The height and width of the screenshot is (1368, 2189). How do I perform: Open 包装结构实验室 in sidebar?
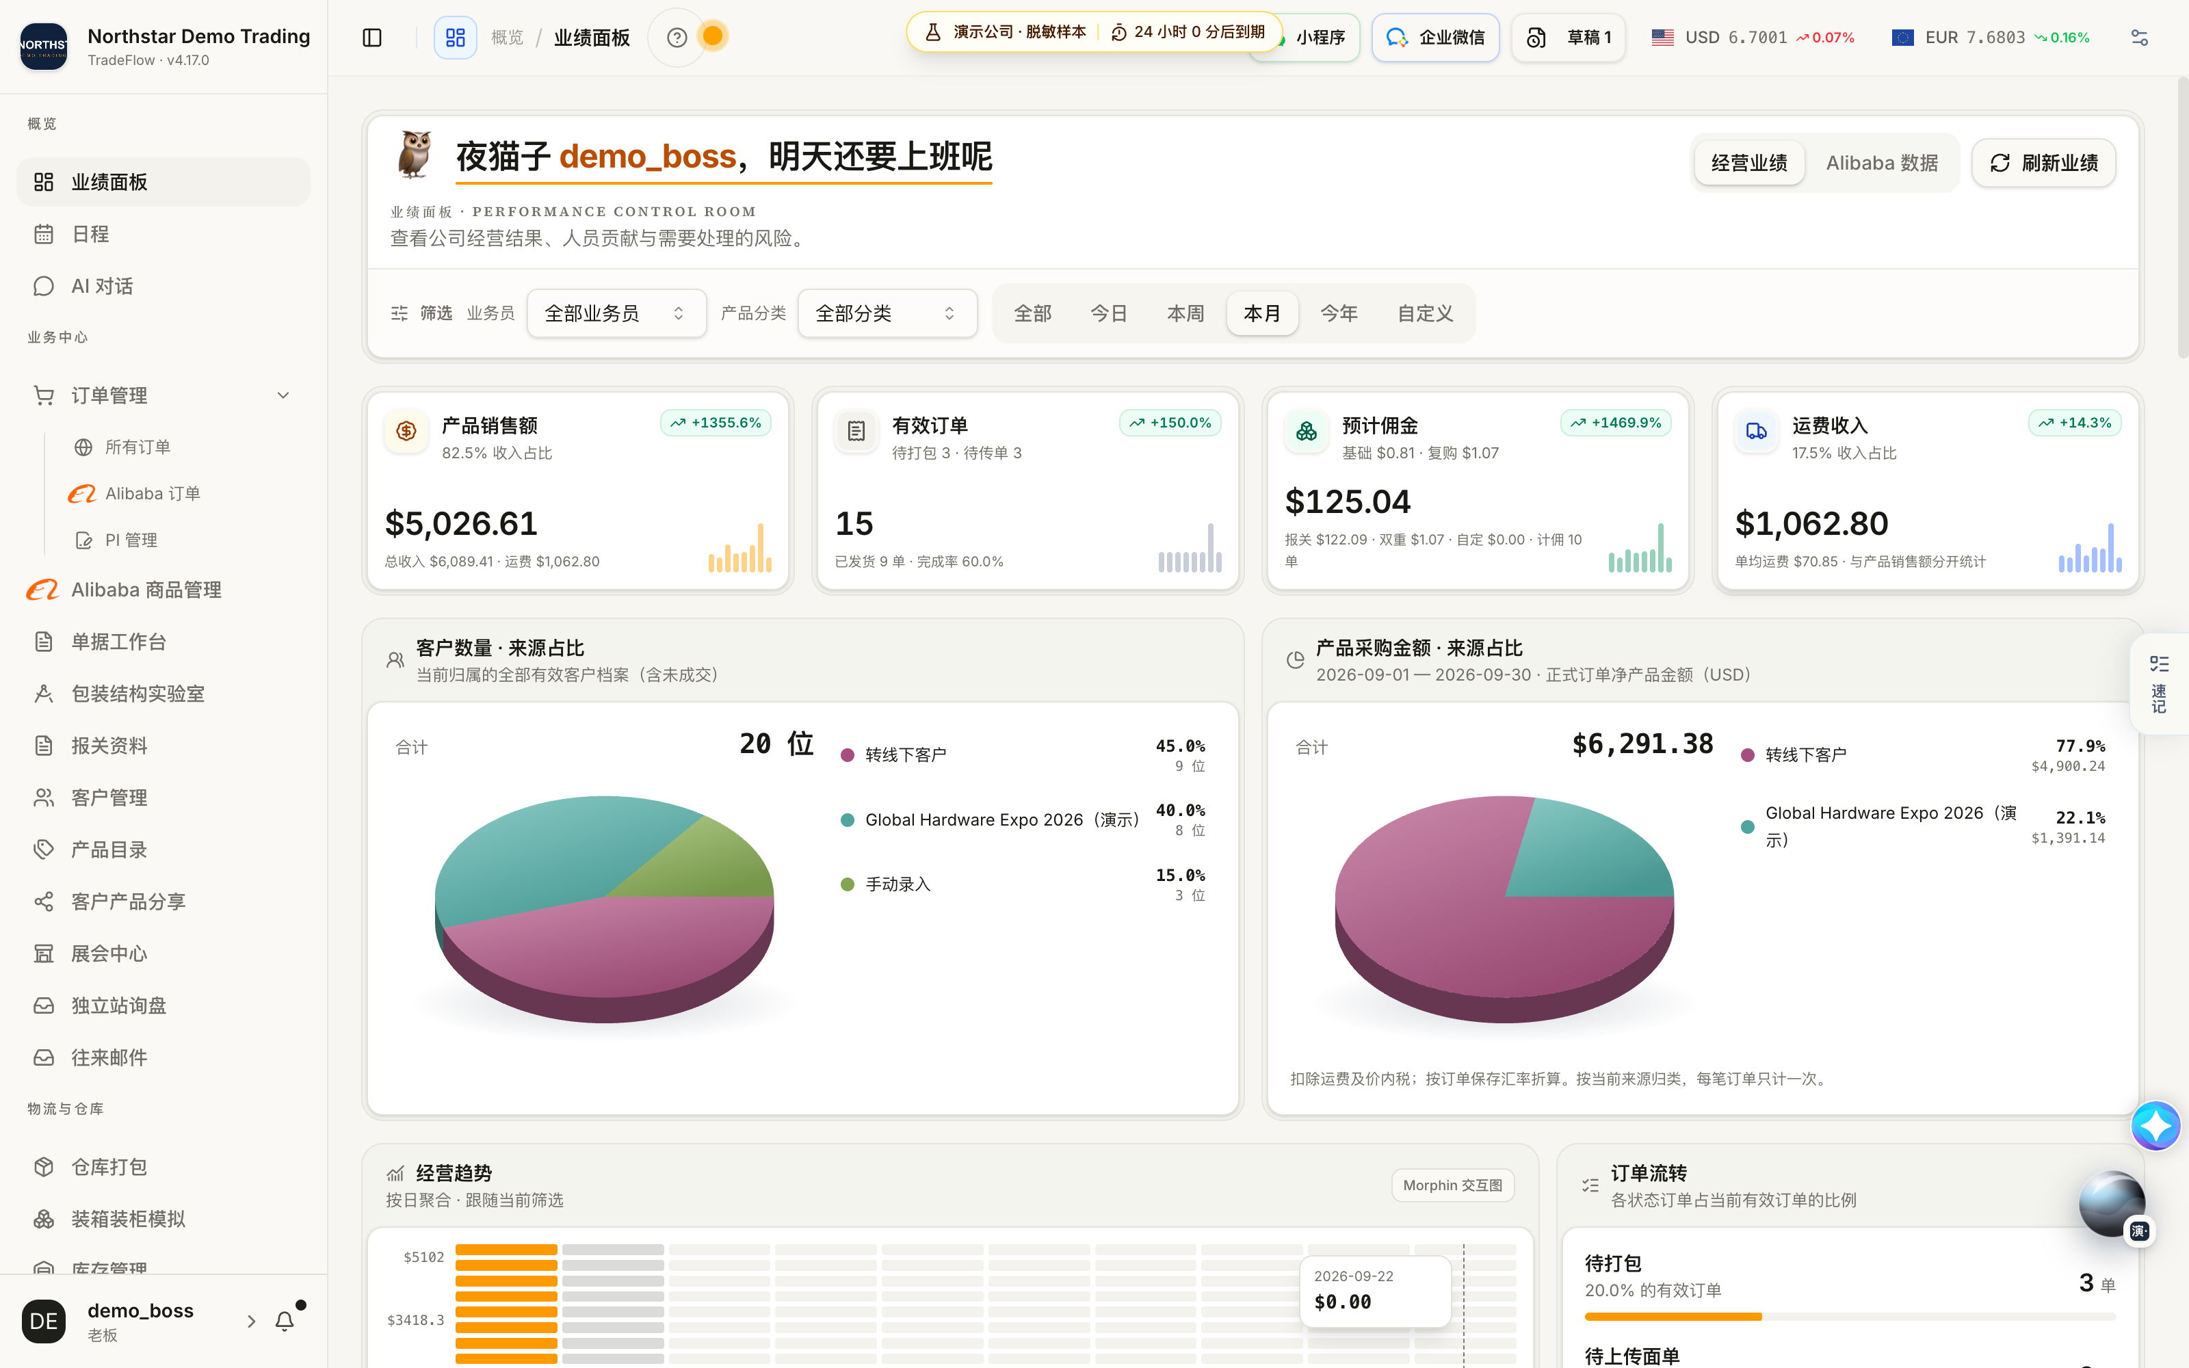pyautogui.click(x=163, y=694)
